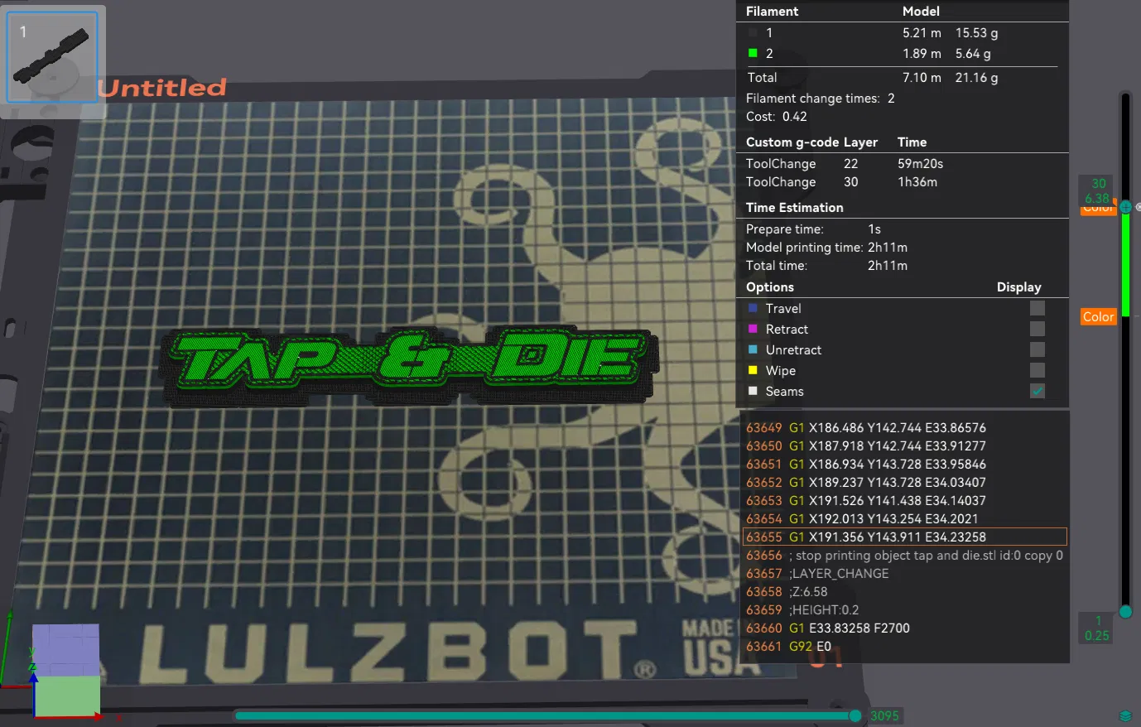Click the 'Filament change times: 2' text

820,99
